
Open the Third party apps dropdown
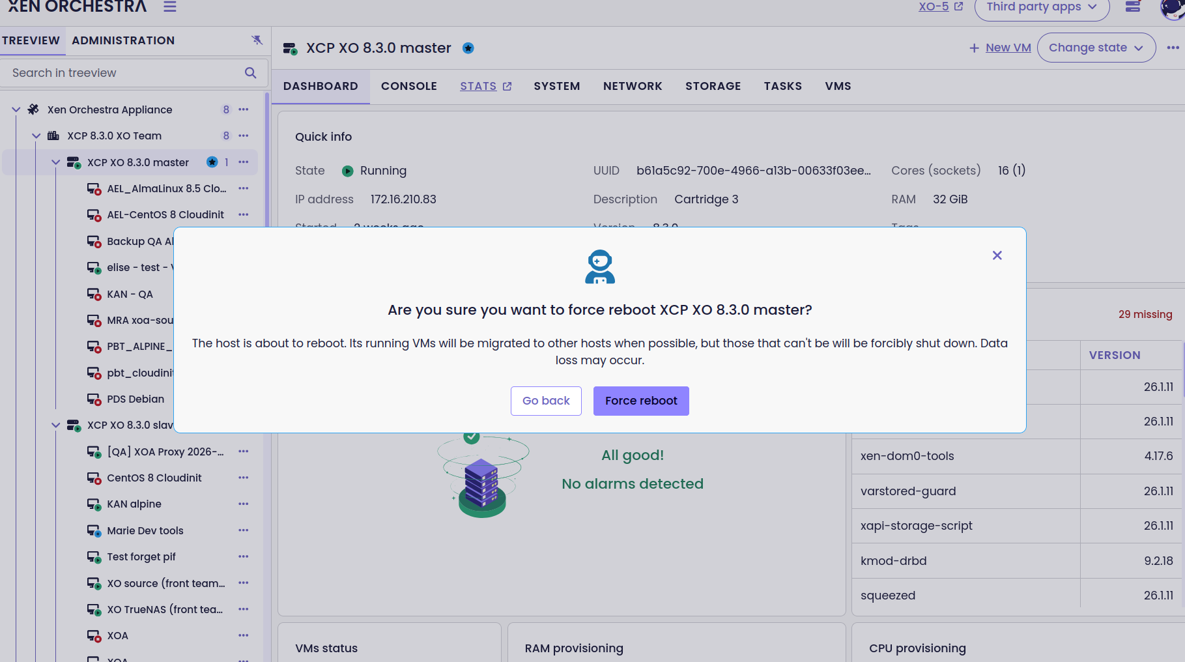click(x=1042, y=8)
